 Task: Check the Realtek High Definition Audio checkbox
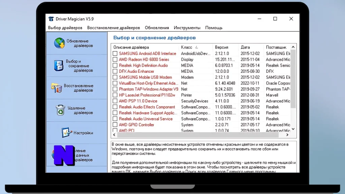pyautogui.click(x=115, y=65)
